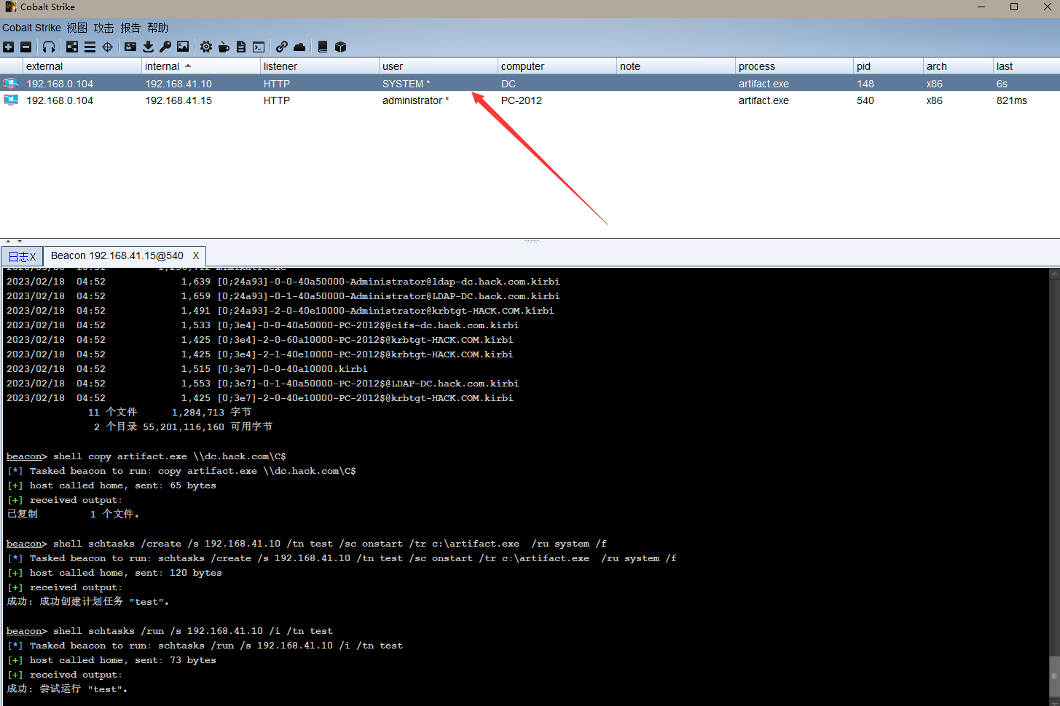Image resolution: width=1060 pixels, height=706 pixels.
Task: Switch to Session Table view icon
Action: 90,47
